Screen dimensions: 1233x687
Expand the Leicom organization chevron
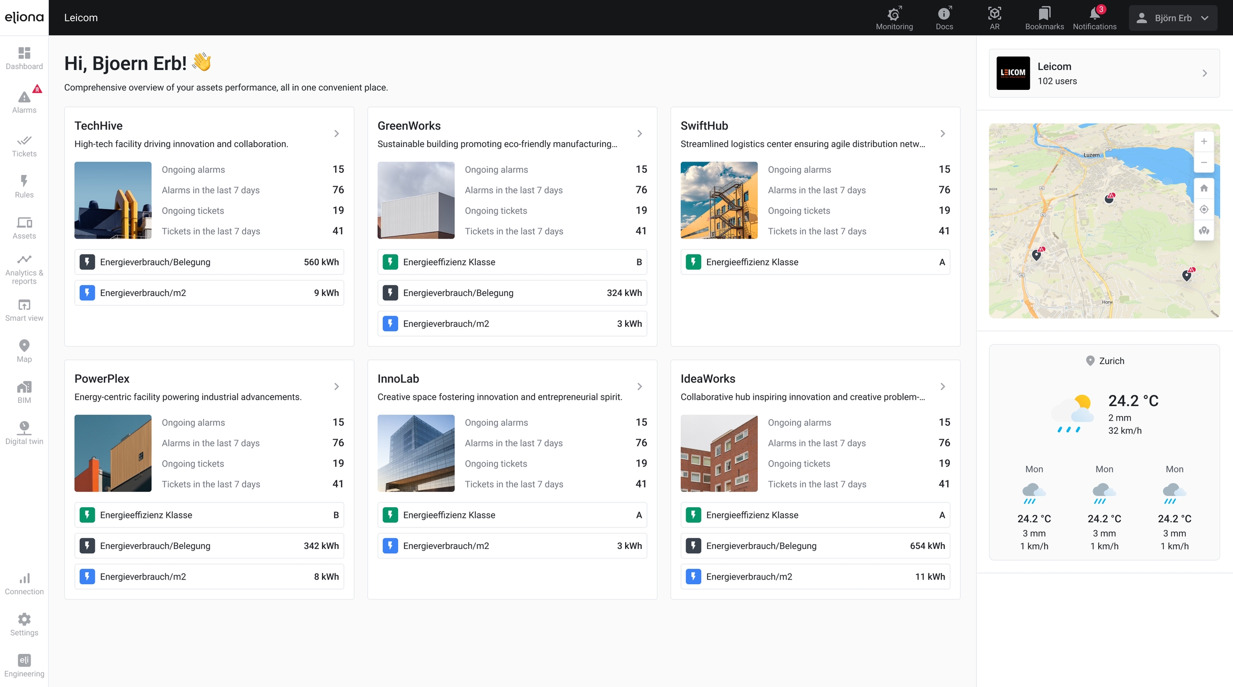(1205, 73)
